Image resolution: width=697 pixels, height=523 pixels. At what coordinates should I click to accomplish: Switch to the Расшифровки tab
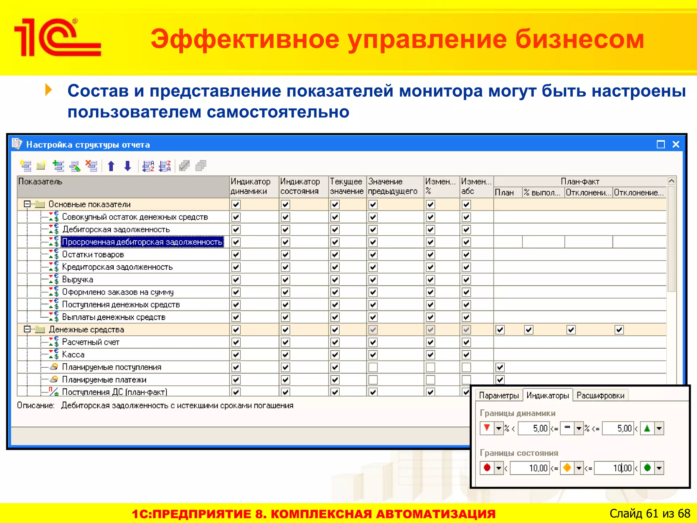click(x=600, y=395)
